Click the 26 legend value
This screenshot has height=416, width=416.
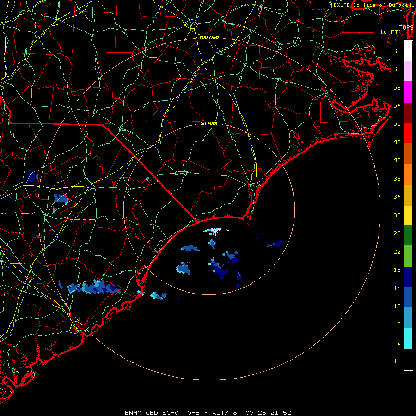[397, 233]
